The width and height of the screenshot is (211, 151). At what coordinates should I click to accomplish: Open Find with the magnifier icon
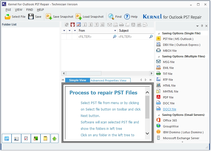[115, 17]
